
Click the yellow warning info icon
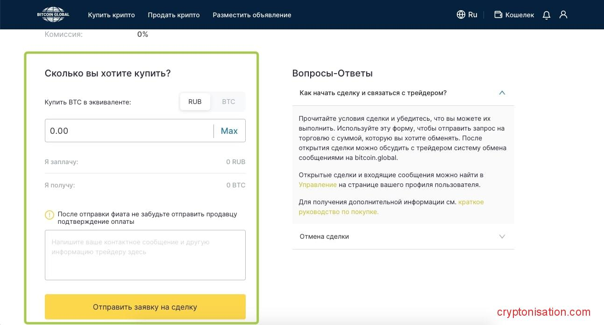coord(50,215)
